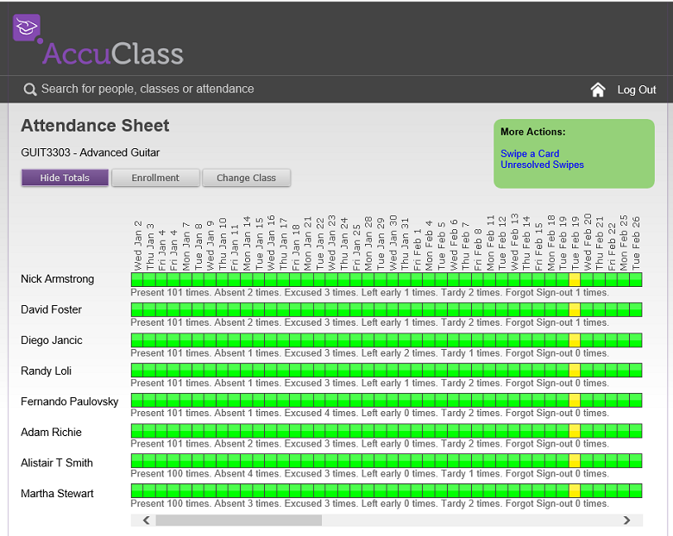Click the Alistair T Smith name

point(57,463)
